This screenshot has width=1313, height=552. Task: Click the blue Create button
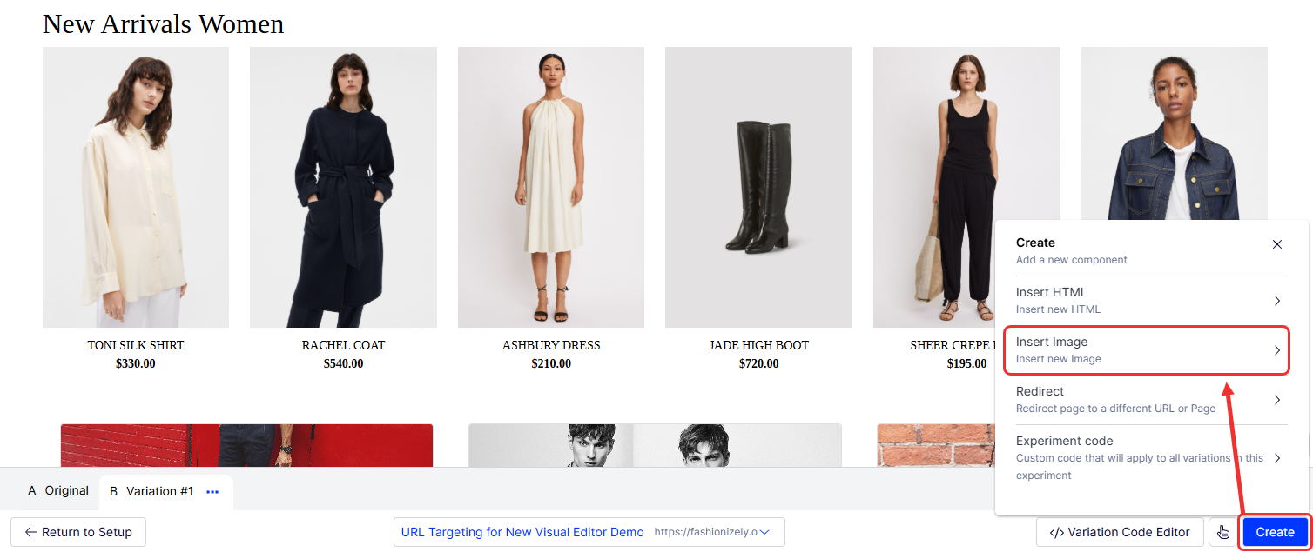[1275, 532]
